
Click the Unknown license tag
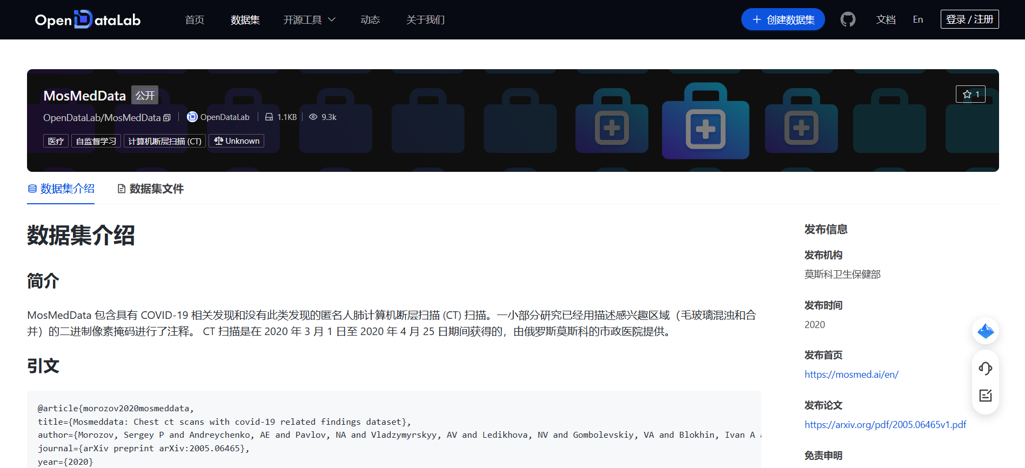coord(237,141)
